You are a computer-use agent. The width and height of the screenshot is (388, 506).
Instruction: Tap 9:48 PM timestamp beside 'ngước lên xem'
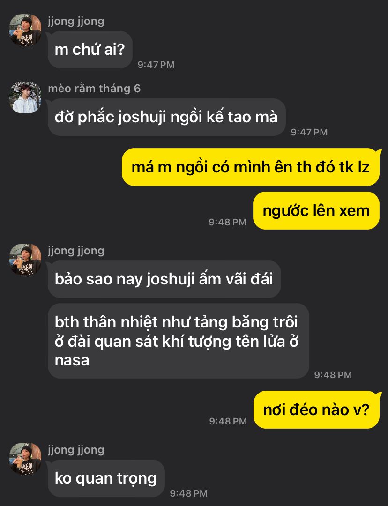(228, 222)
